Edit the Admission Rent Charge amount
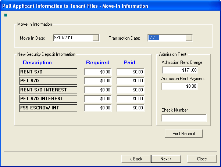The image size is (221, 167). point(180,70)
